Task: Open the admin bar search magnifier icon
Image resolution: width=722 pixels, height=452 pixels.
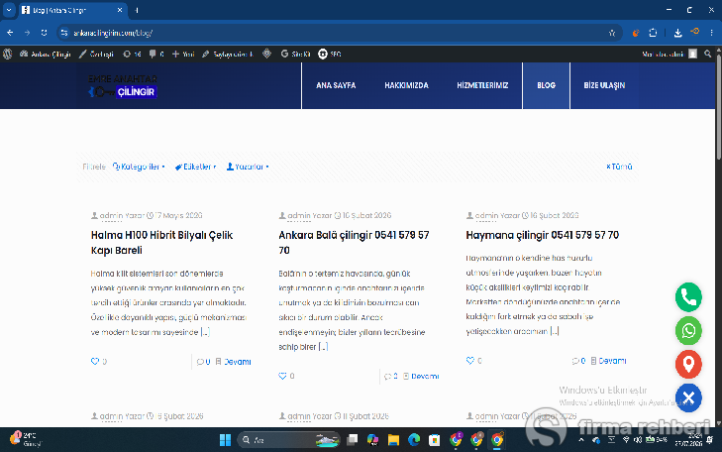Action: [708, 54]
